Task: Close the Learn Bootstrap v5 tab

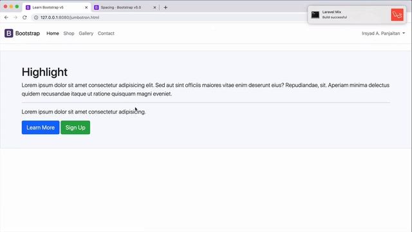Action: click(x=86, y=7)
